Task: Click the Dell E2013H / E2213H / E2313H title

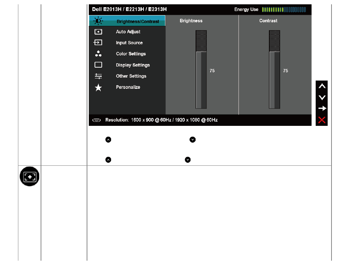Action: pos(129,9)
